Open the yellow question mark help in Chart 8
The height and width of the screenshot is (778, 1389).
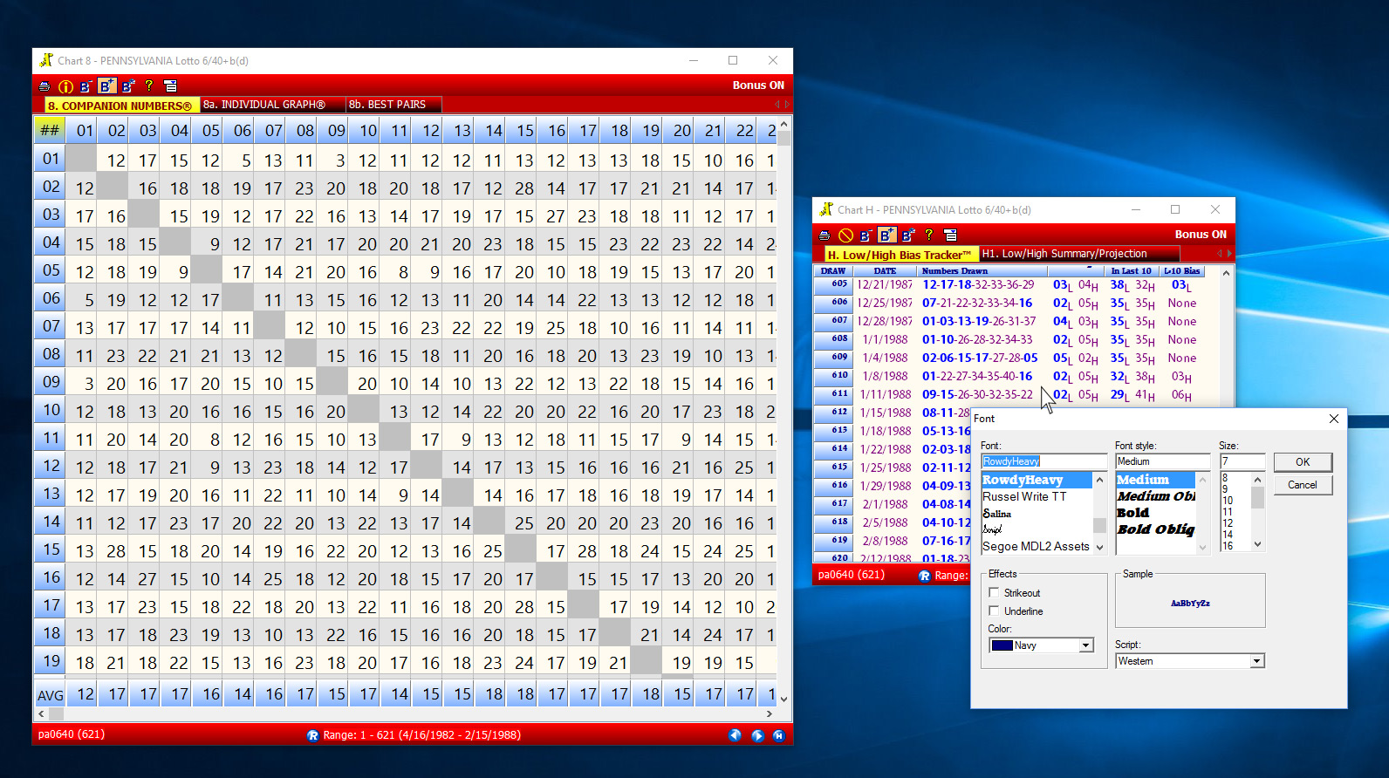tap(149, 86)
